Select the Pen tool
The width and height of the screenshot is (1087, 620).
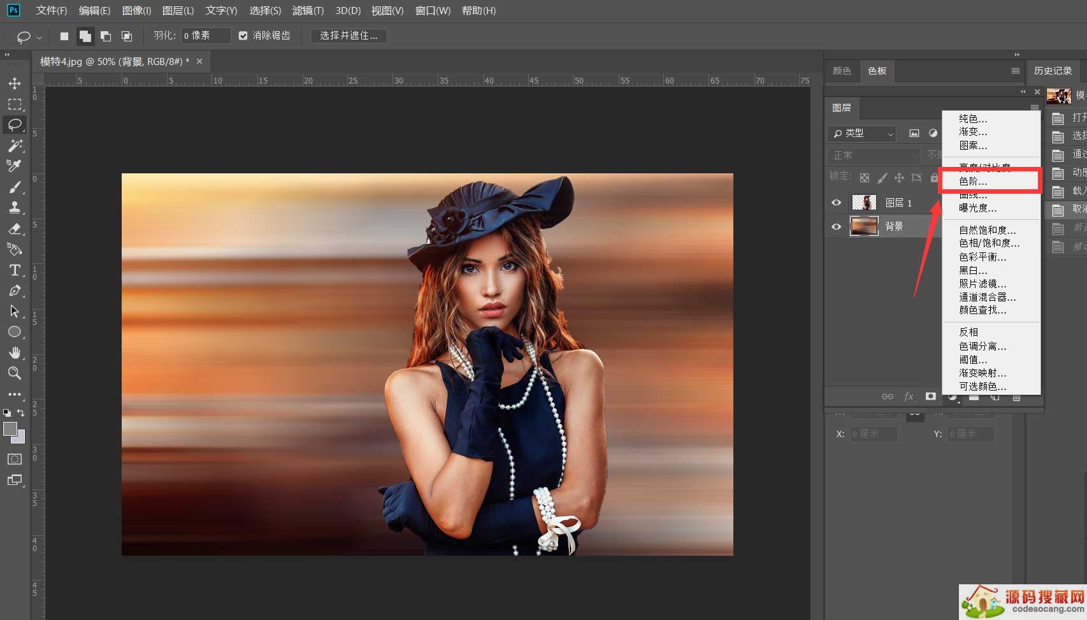15,291
